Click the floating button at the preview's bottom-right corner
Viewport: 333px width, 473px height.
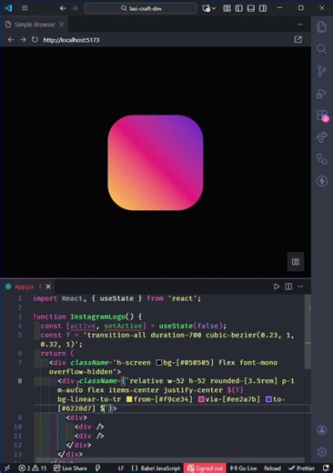[x=296, y=261]
